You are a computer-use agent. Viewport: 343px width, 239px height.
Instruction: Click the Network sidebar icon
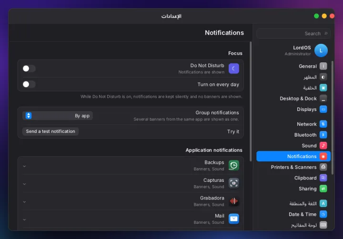[x=323, y=124]
